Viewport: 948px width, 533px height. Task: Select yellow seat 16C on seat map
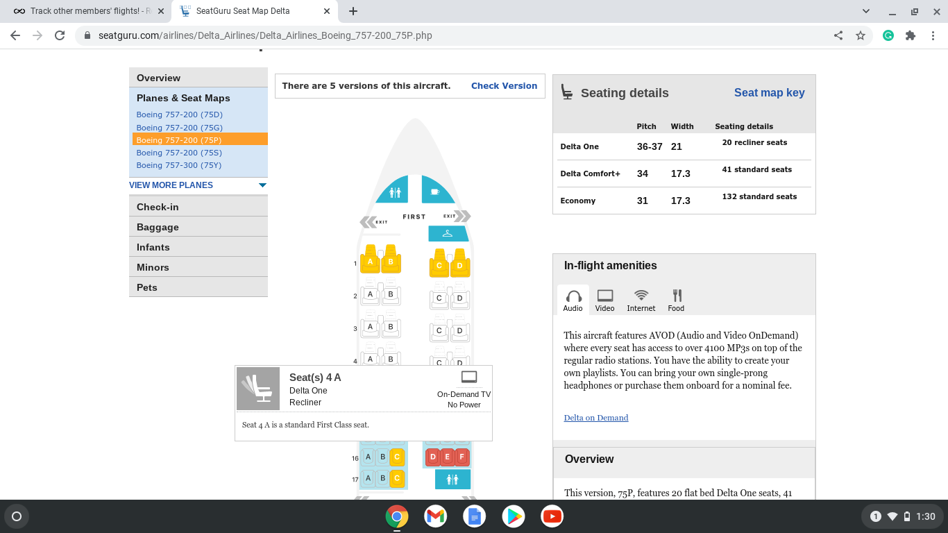point(397,457)
